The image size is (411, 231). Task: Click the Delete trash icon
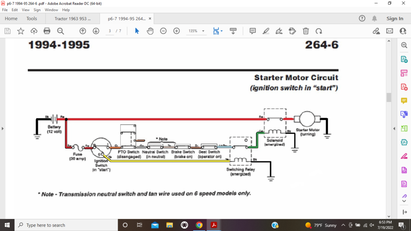[305, 31]
